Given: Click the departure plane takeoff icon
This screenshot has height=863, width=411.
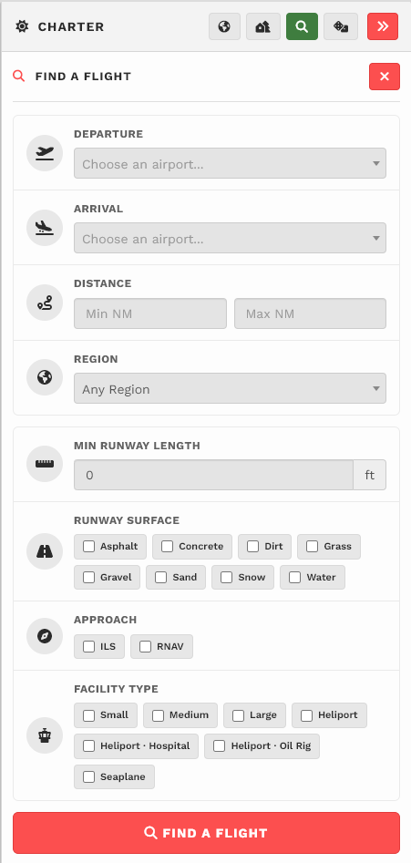Looking at the screenshot, I should 45,152.
